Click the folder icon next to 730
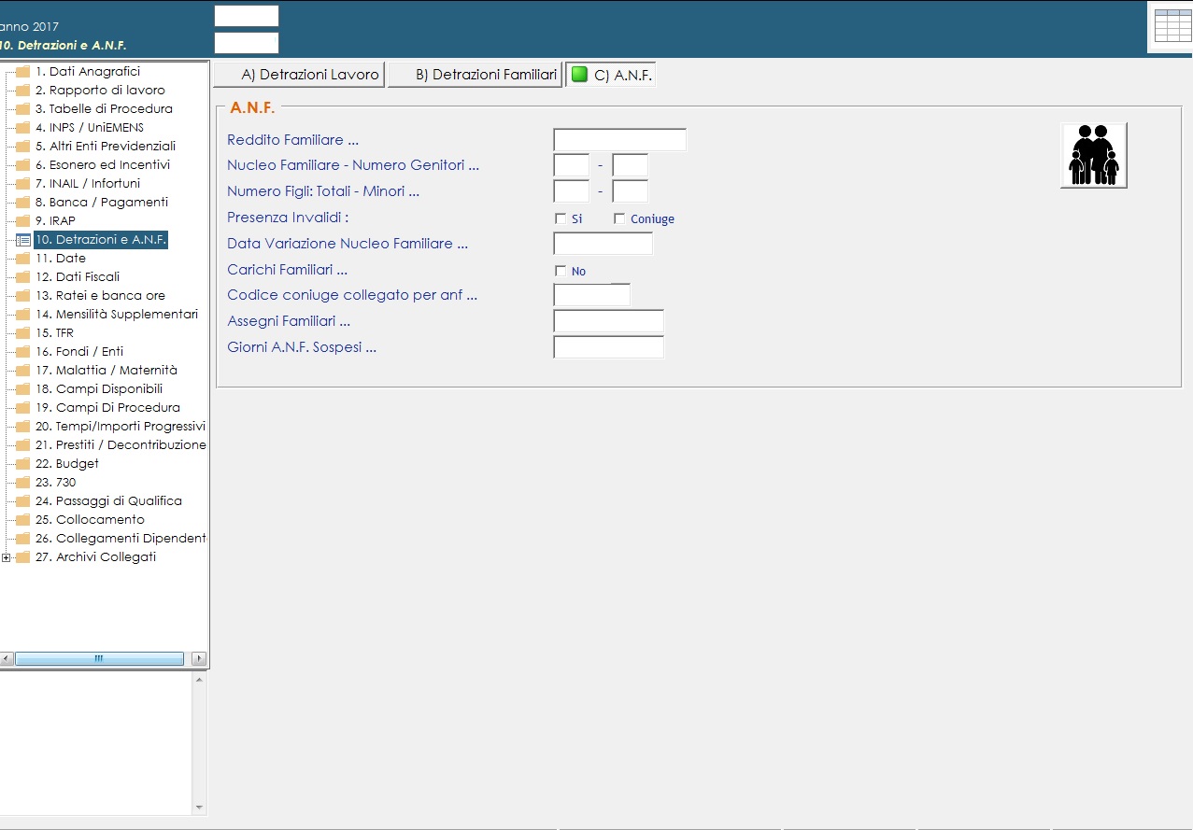The height and width of the screenshot is (830, 1193). click(x=23, y=483)
